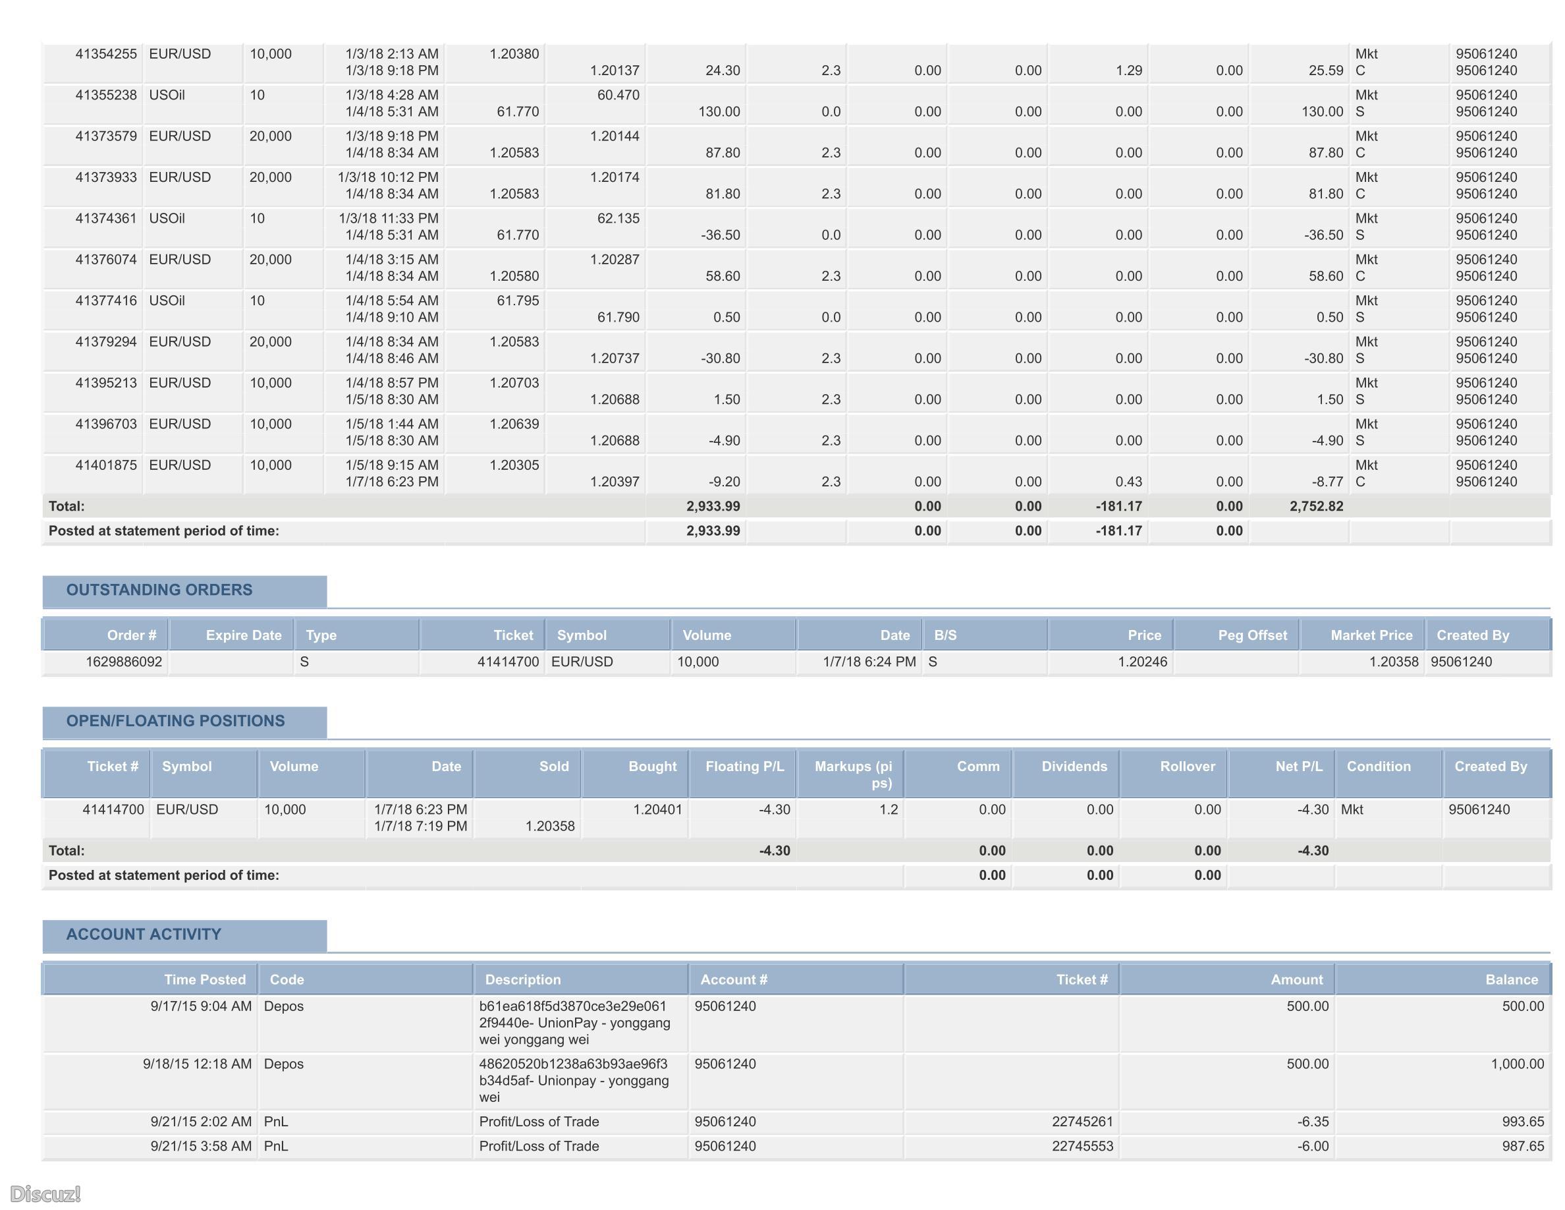Image resolution: width=1565 pixels, height=1210 pixels.
Task: Click activity ticket number 22745261
Action: coord(1082,1121)
